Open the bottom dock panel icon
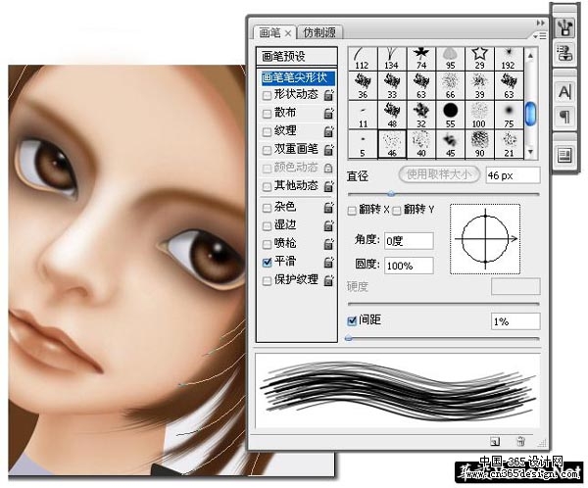 pyautogui.click(x=565, y=155)
